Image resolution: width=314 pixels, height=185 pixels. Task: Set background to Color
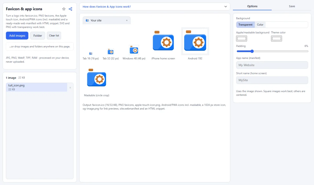coord(260,25)
